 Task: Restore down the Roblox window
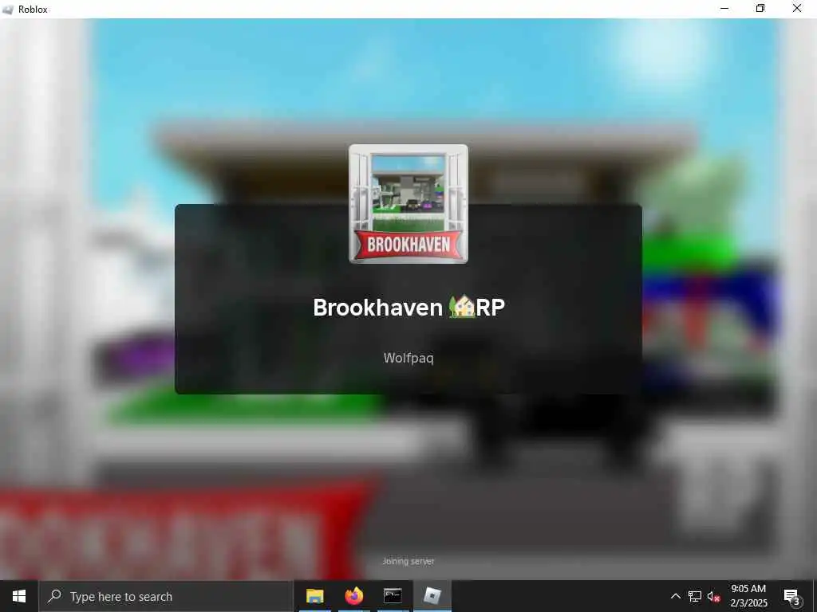pyautogui.click(x=760, y=9)
